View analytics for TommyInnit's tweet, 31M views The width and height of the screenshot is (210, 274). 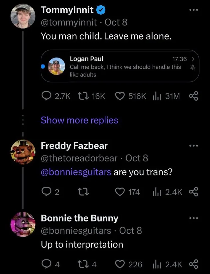click(x=156, y=96)
